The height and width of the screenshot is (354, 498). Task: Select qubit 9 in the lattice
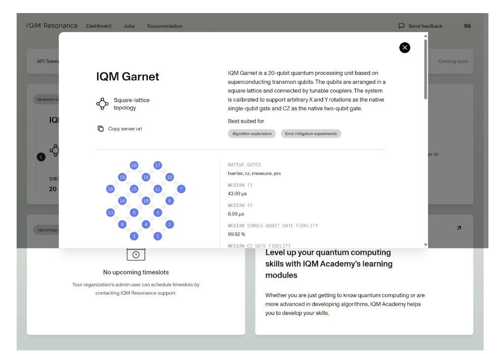[134, 212]
